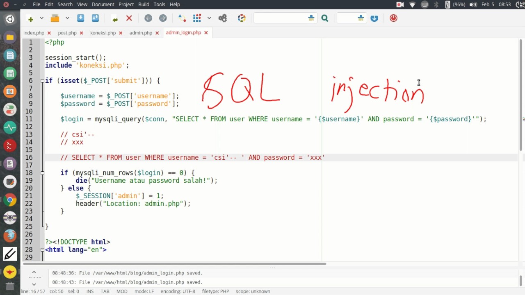
Task: Click the editor horizontal scrollbar
Action: click(174, 263)
